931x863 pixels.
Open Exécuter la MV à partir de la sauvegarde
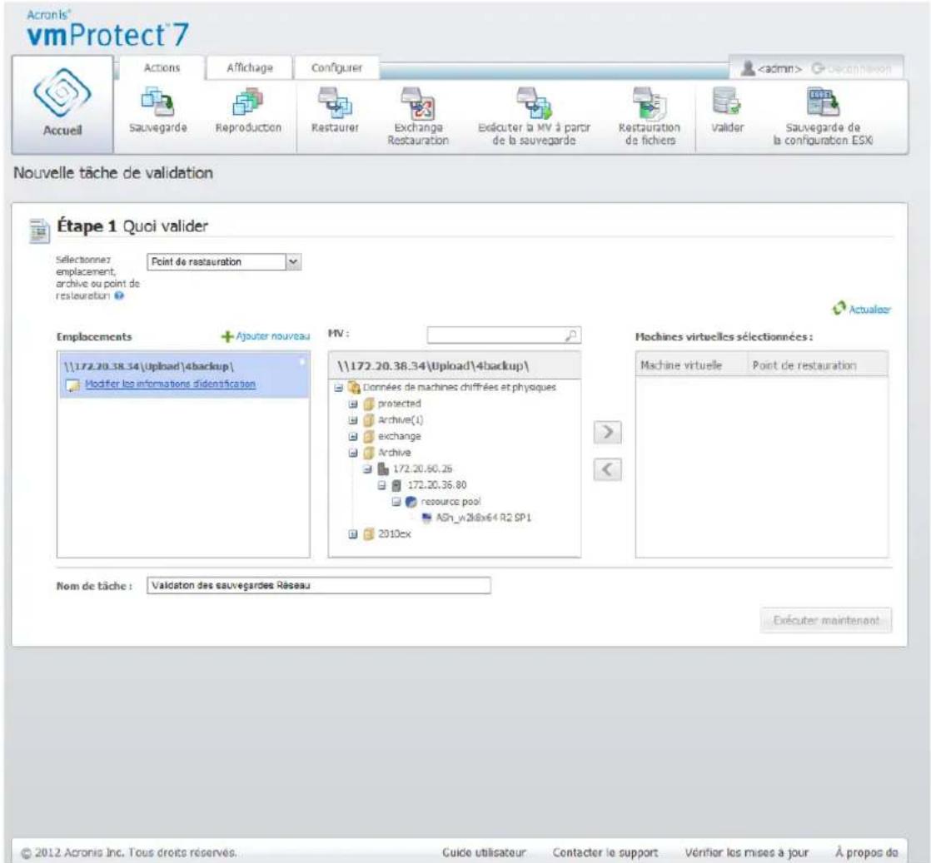[x=534, y=117]
